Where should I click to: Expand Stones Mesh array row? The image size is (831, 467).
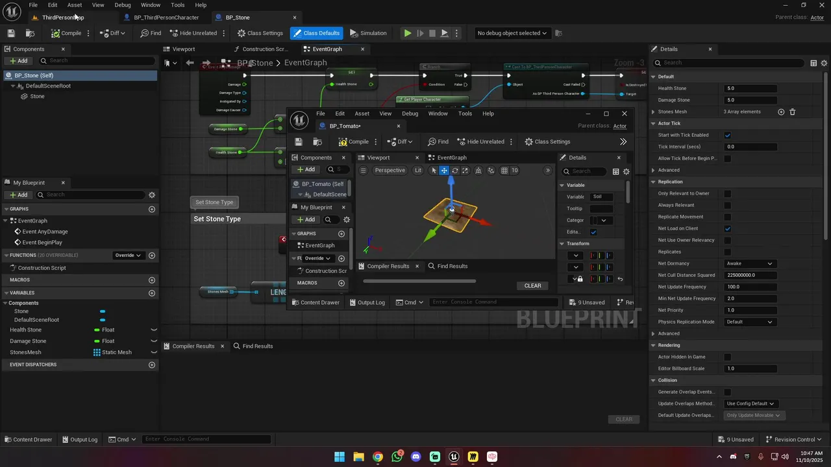click(653, 112)
